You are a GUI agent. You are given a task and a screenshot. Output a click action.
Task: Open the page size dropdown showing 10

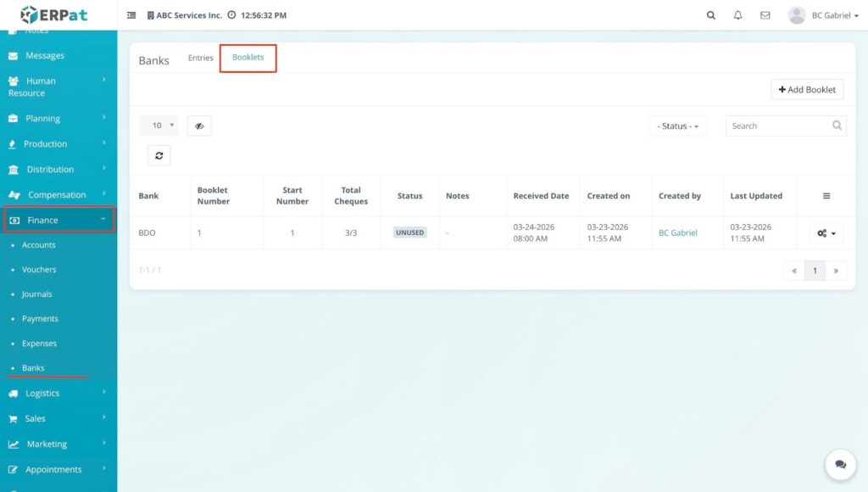click(159, 126)
